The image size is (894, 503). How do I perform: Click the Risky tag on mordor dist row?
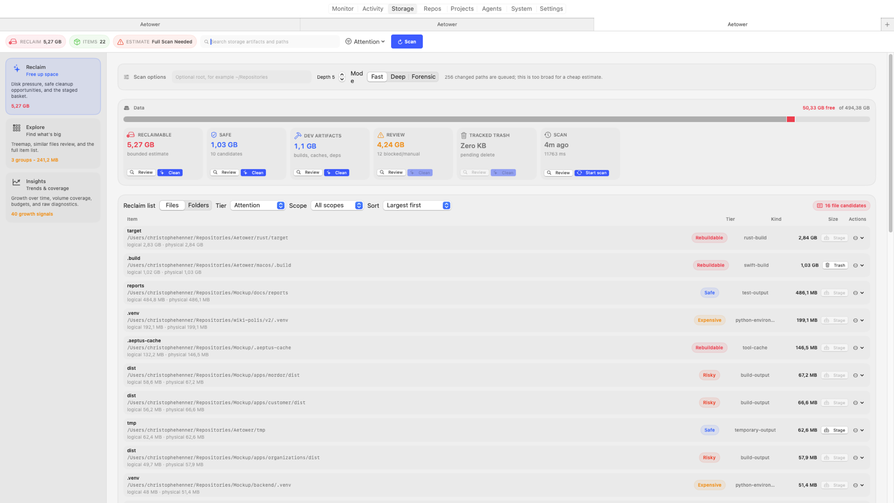[x=709, y=375]
